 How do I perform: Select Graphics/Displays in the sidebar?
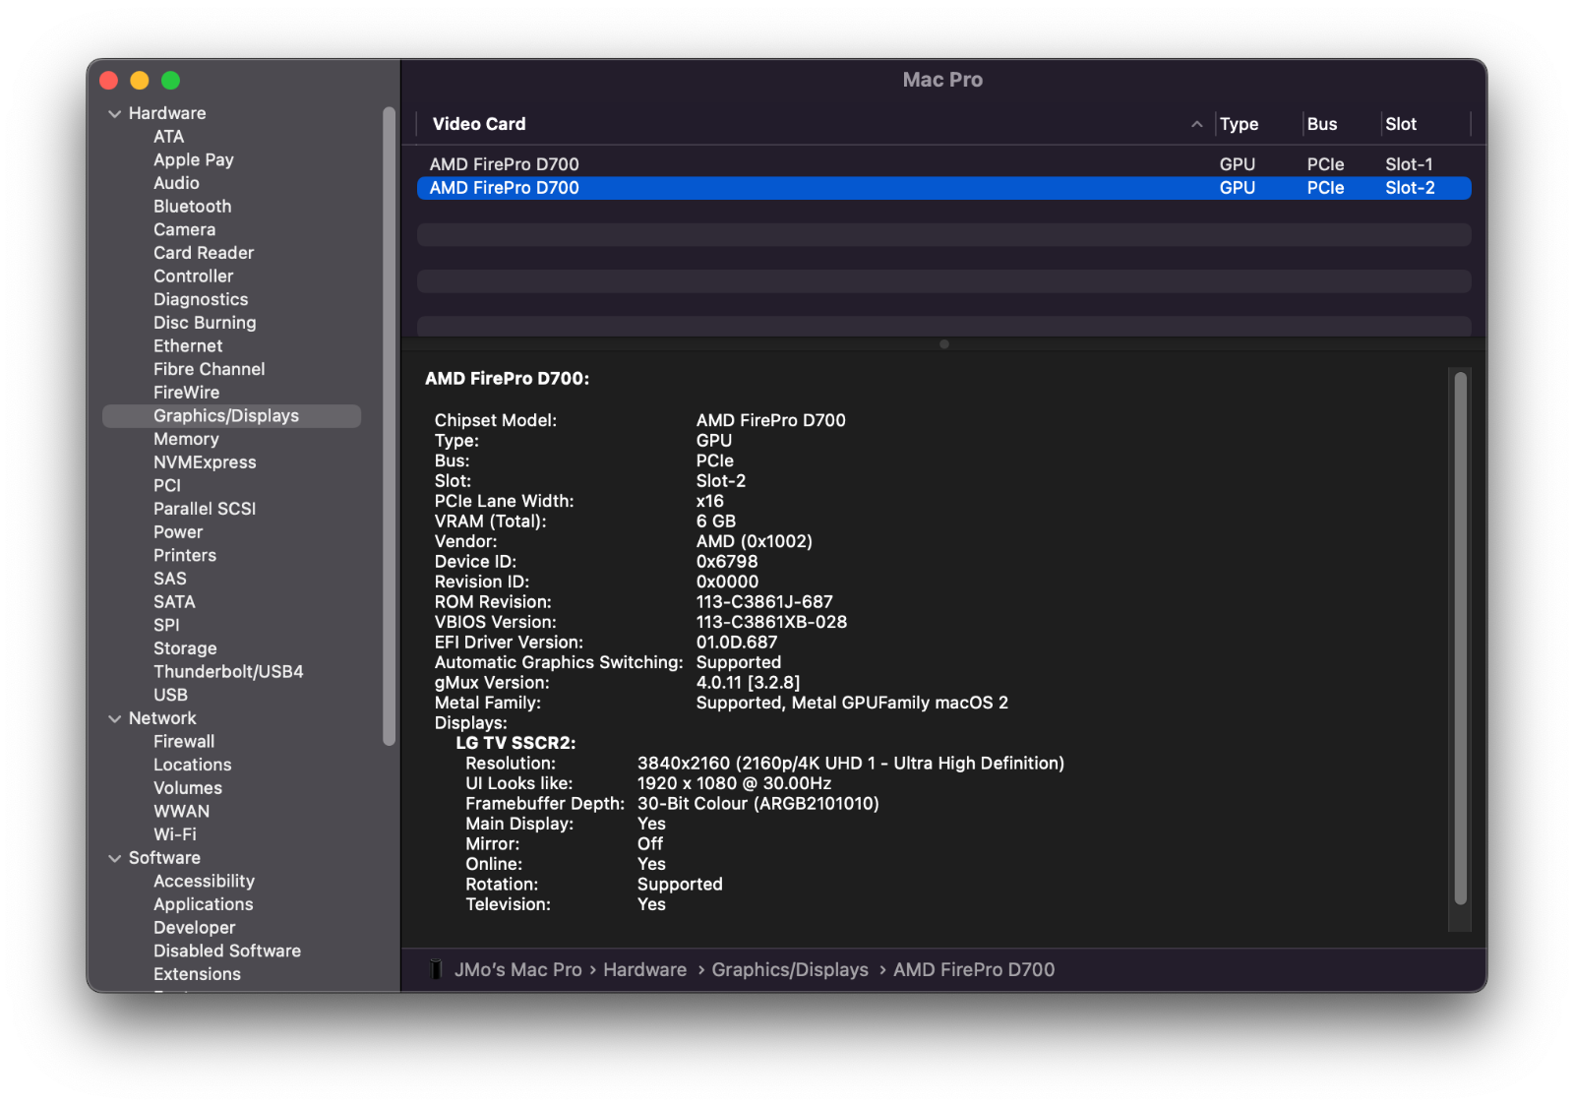[231, 416]
